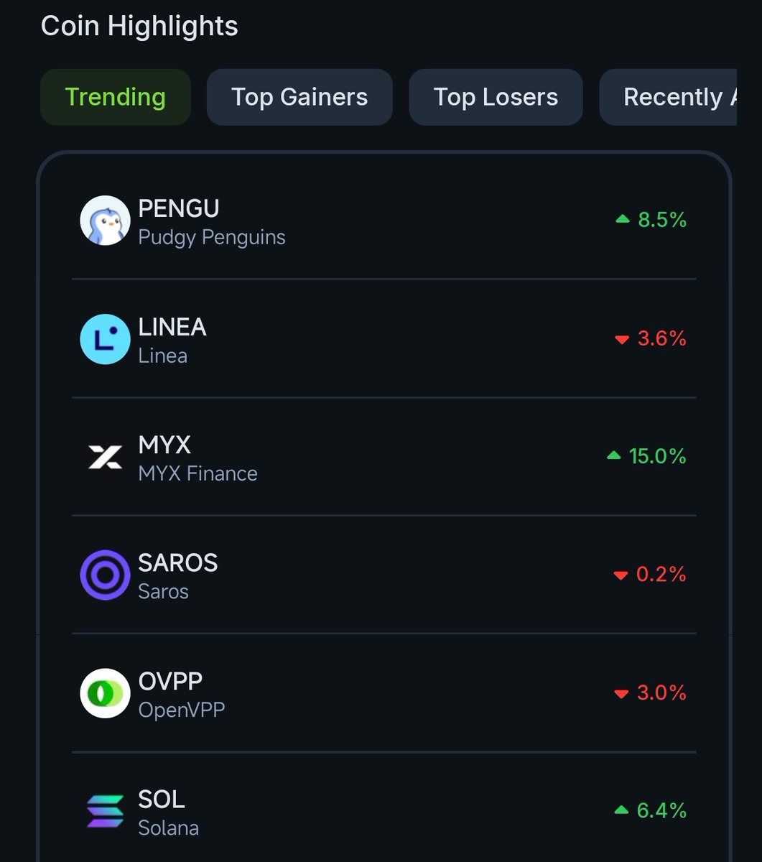Screen dimensions: 762x862
Task: Select the OpenVPP green logo
Action: point(105,693)
